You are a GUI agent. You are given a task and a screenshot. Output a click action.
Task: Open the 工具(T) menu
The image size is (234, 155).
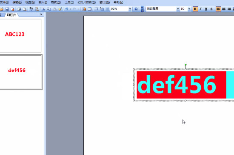pyautogui.click(x=69, y=3)
